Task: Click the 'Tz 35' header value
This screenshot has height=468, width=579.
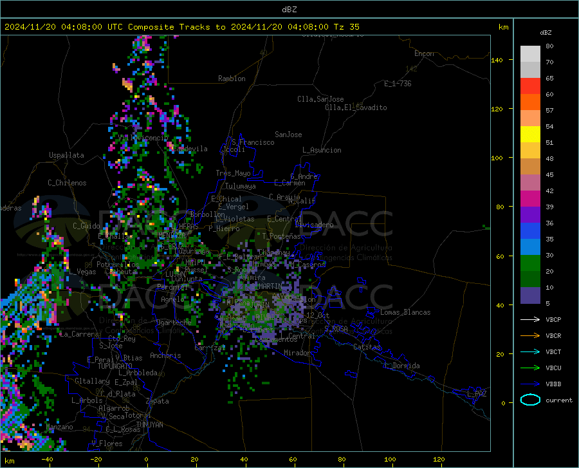Action: click(347, 27)
